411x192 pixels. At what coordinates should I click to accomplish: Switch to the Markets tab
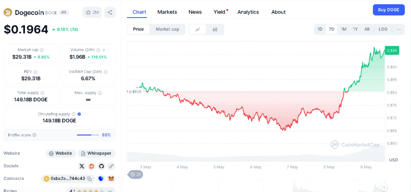(x=167, y=12)
